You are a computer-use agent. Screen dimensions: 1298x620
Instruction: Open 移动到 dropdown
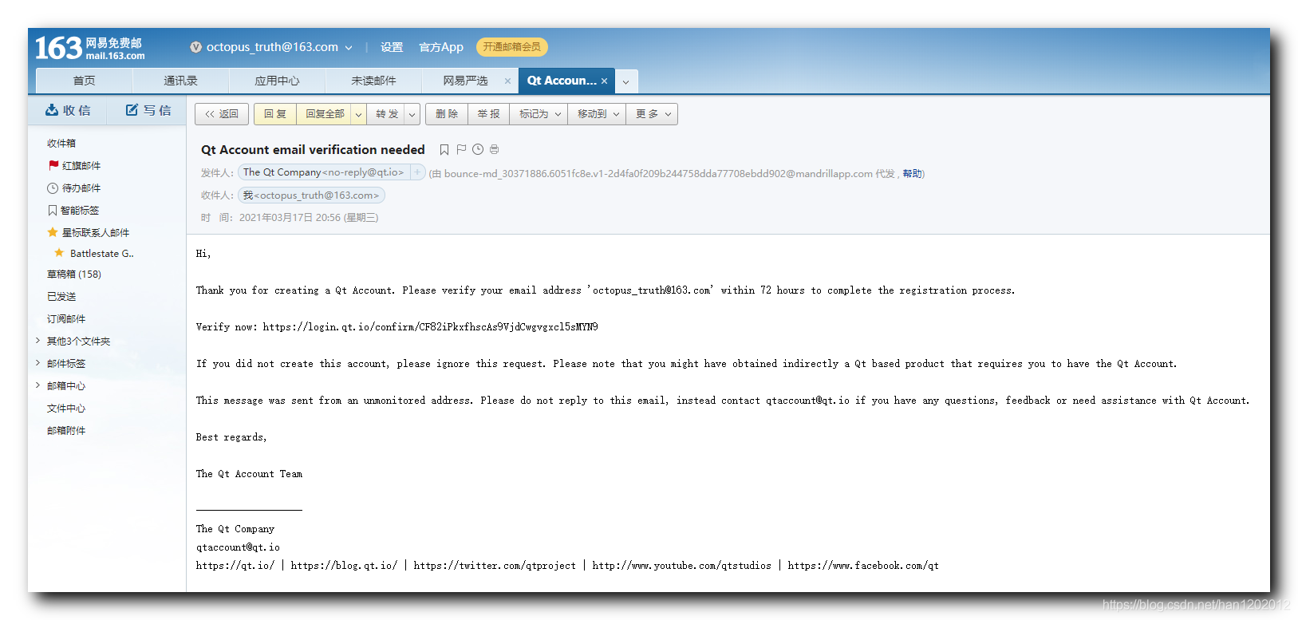pyautogui.click(x=598, y=114)
